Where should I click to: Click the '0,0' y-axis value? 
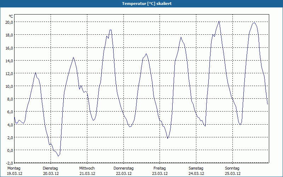pyautogui.click(x=10, y=150)
